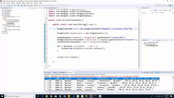Screen dimensions: 174x98
Task: Open the Refactor menu
Action: pyautogui.click(x=13, y=3)
